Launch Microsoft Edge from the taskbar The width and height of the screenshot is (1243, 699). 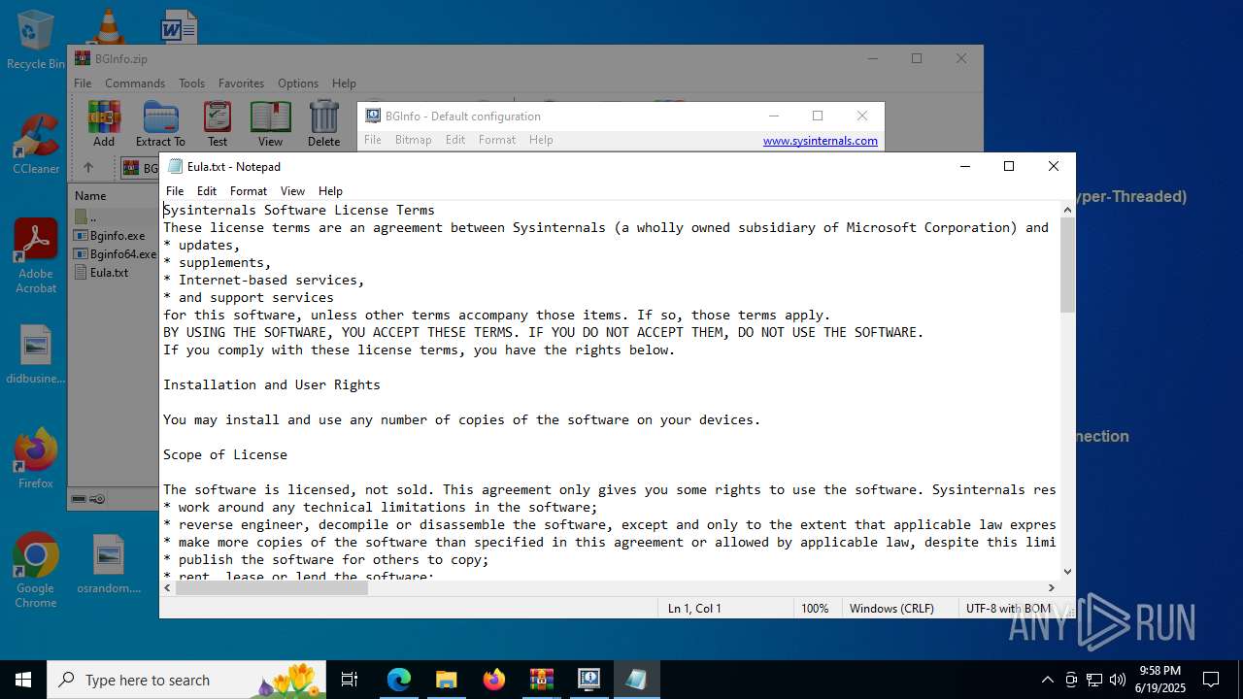coord(399,680)
